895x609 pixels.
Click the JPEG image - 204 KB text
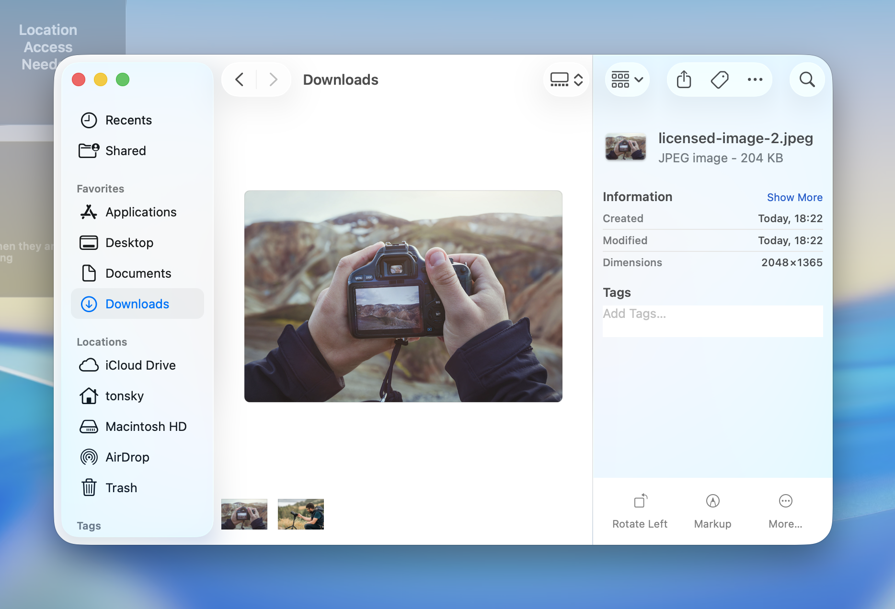coord(721,158)
